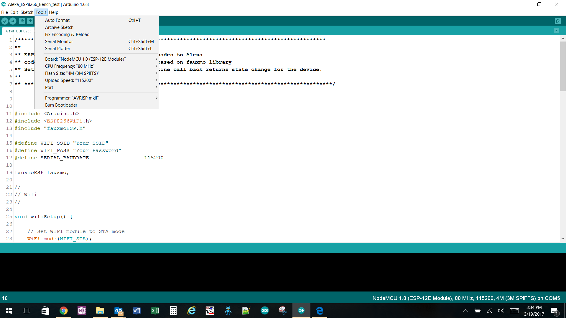The image size is (566, 318).
Task: Upload the sketch with the arrow toolbar icon
Action: point(13,21)
